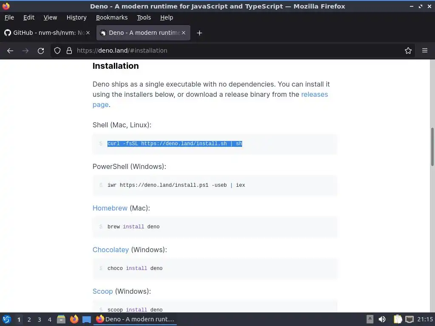Close the Deno tab
The height and width of the screenshot is (326, 435).
pyautogui.click(x=184, y=33)
